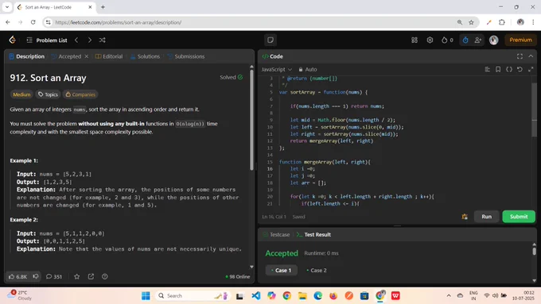This screenshot has width=541, height=304.
Task: Switch to the Testcase tab
Action: 276,235
